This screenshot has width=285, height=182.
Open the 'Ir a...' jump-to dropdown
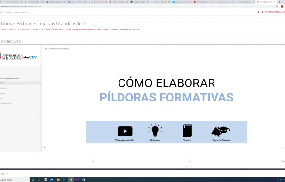[142, 161]
